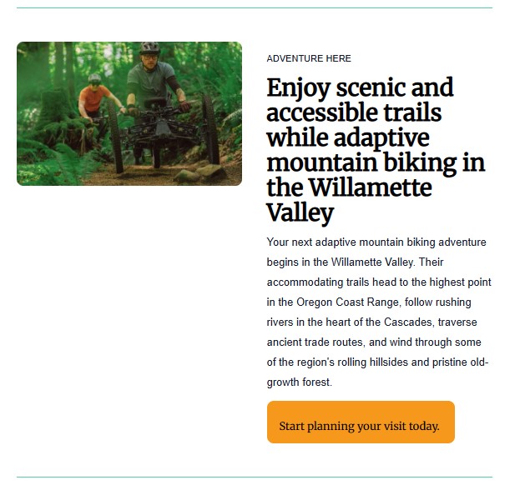This screenshot has height=485, width=525.
Task: Click the Start planning your visit today button
Action: coord(360,426)
